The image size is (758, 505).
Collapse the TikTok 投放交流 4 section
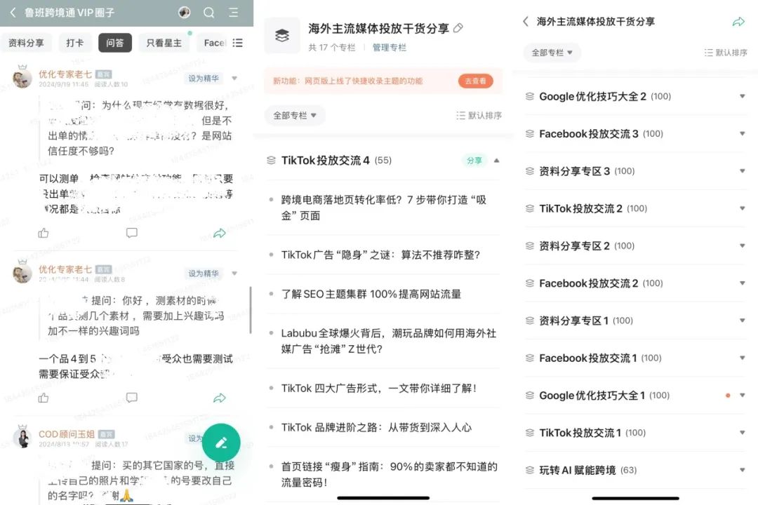click(496, 161)
